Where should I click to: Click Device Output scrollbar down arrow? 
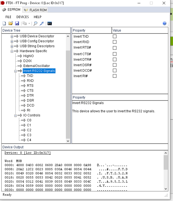(166, 189)
